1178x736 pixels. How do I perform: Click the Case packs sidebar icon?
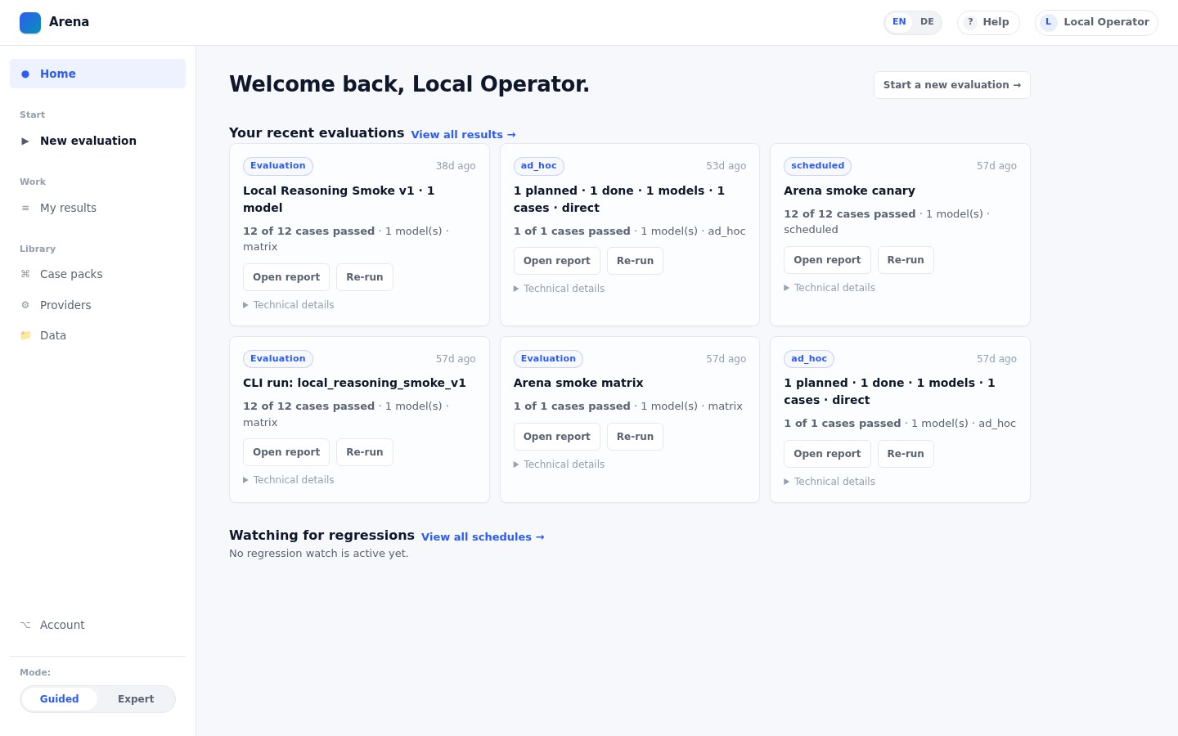[25, 274]
